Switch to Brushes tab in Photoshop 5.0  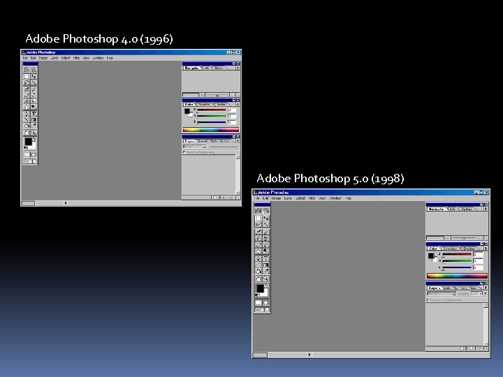click(469, 249)
